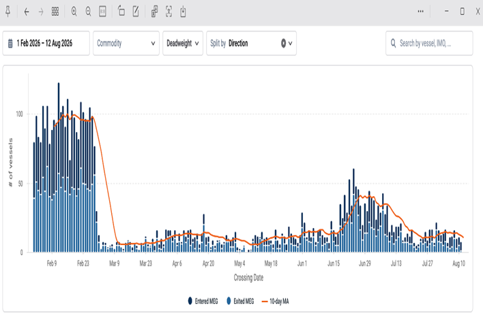Screen dimensions: 483x322
Task: Start the text recognition scan tool
Action: (x=169, y=12)
